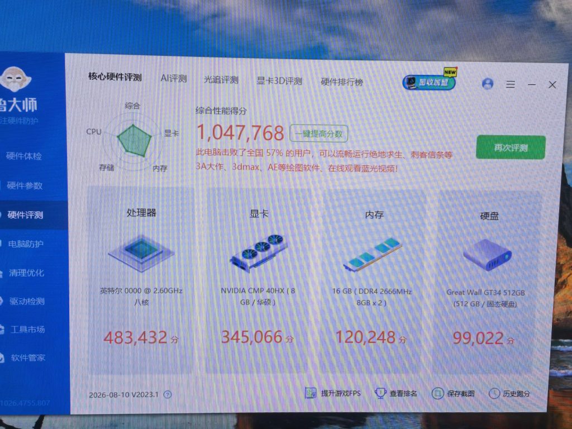Select 工具市场 in the sidebar
Viewport: 572px width, 429px height.
[x=27, y=330]
